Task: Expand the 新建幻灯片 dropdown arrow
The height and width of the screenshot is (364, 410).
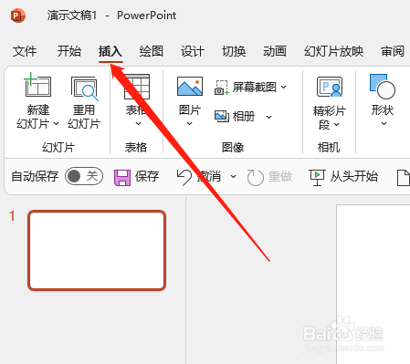Action: 56,124
